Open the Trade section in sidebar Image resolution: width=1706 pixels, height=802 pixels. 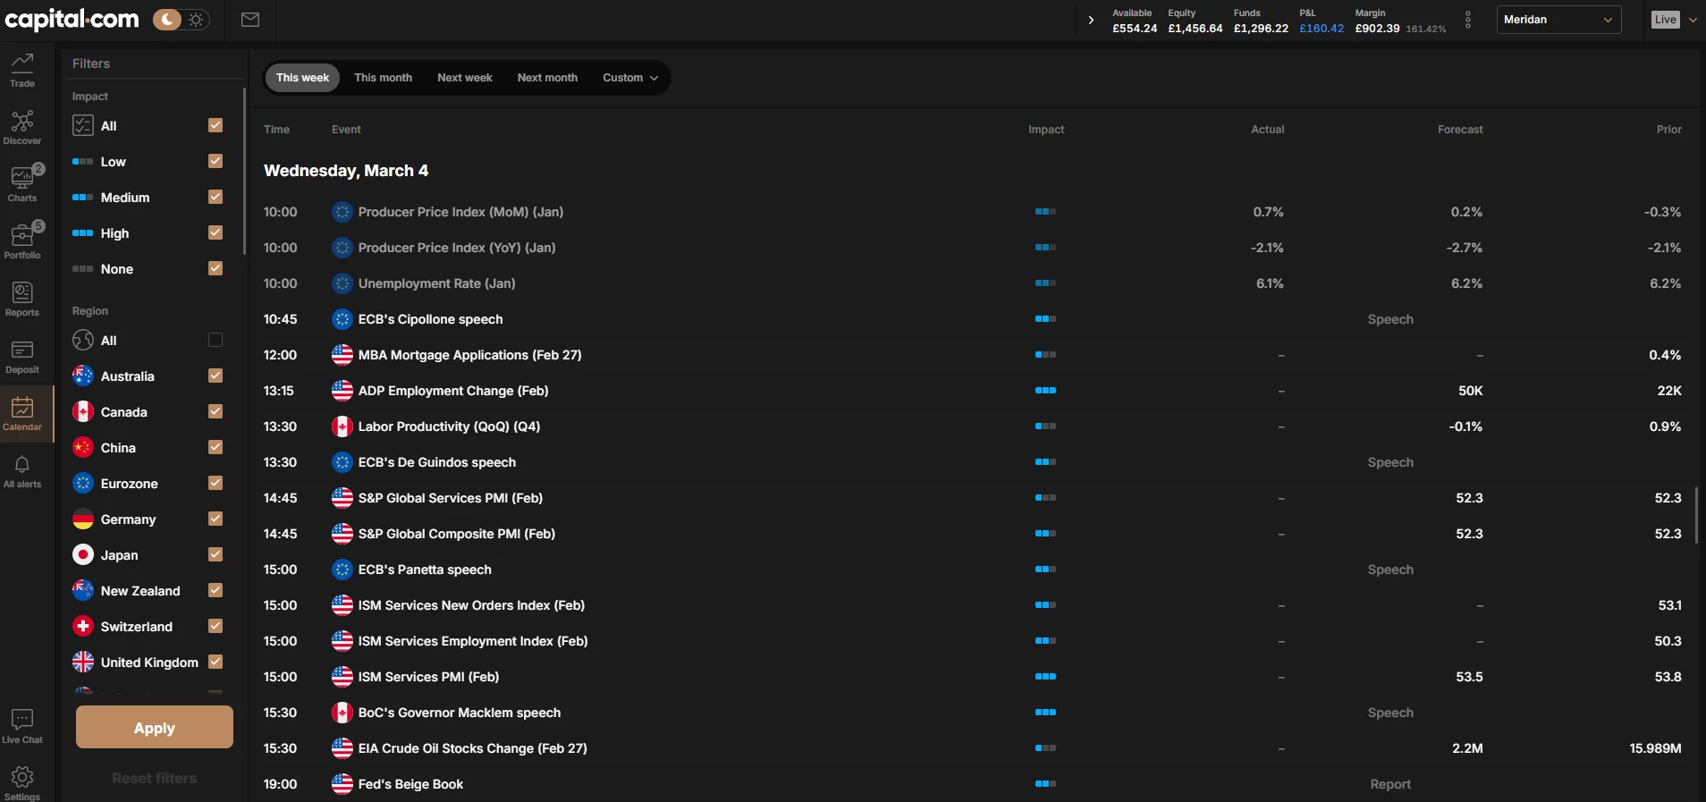click(x=22, y=70)
